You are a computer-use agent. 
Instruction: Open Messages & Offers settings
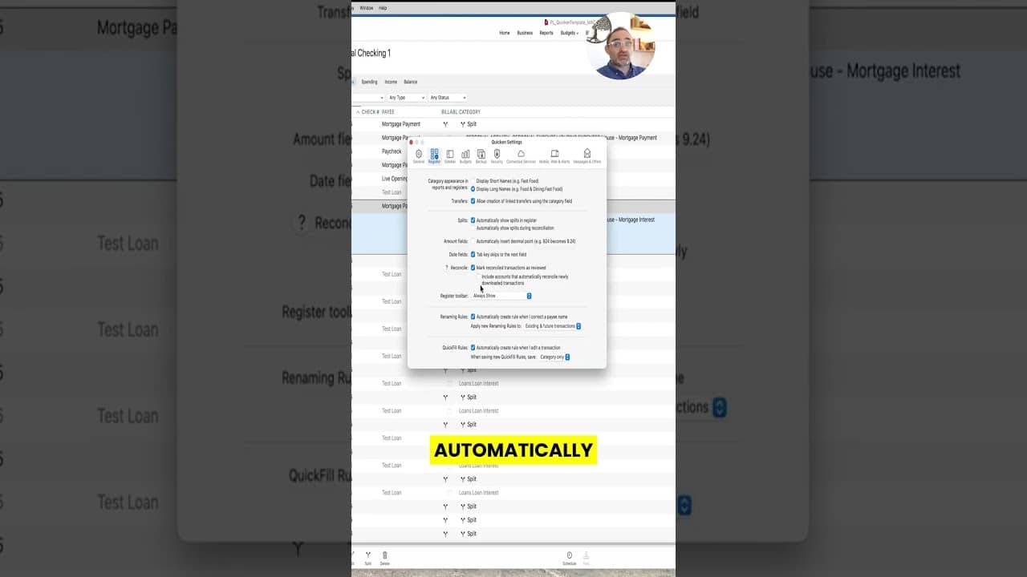(587, 156)
